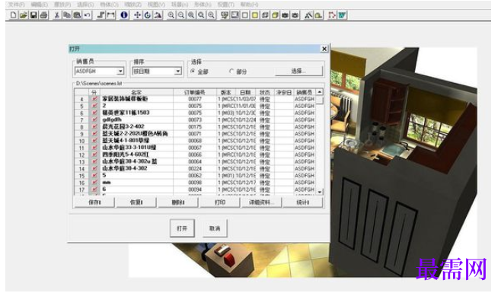
Task: Select the staircase-shaped toolbar icon
Action: 101,15
